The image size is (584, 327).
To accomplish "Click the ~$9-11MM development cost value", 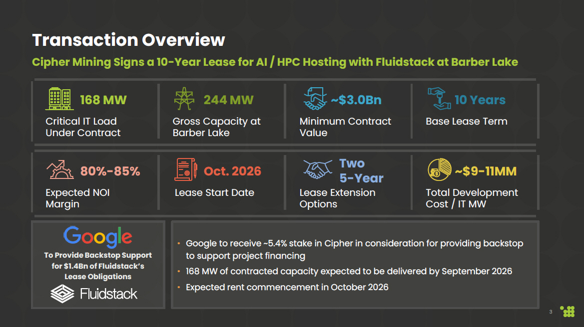I will point(485,171).
